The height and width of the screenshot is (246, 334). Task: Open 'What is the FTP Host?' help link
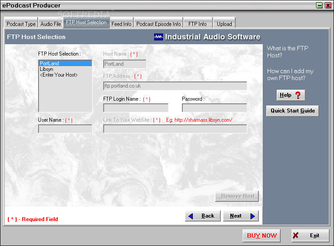click(288, 52)
